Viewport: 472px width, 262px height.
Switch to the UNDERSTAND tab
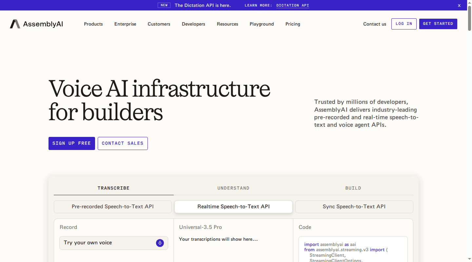click(x=233, y=188)
